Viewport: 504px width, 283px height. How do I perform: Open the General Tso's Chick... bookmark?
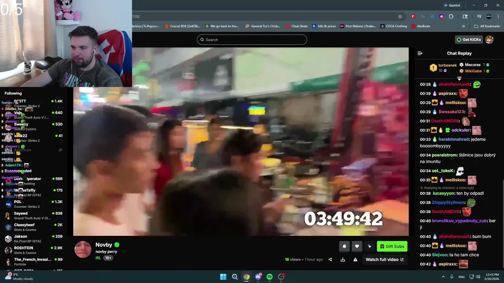point(263,26)
